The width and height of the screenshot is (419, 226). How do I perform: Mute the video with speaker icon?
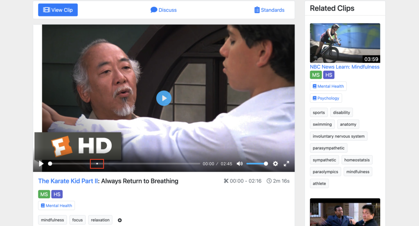click(240, 164)
